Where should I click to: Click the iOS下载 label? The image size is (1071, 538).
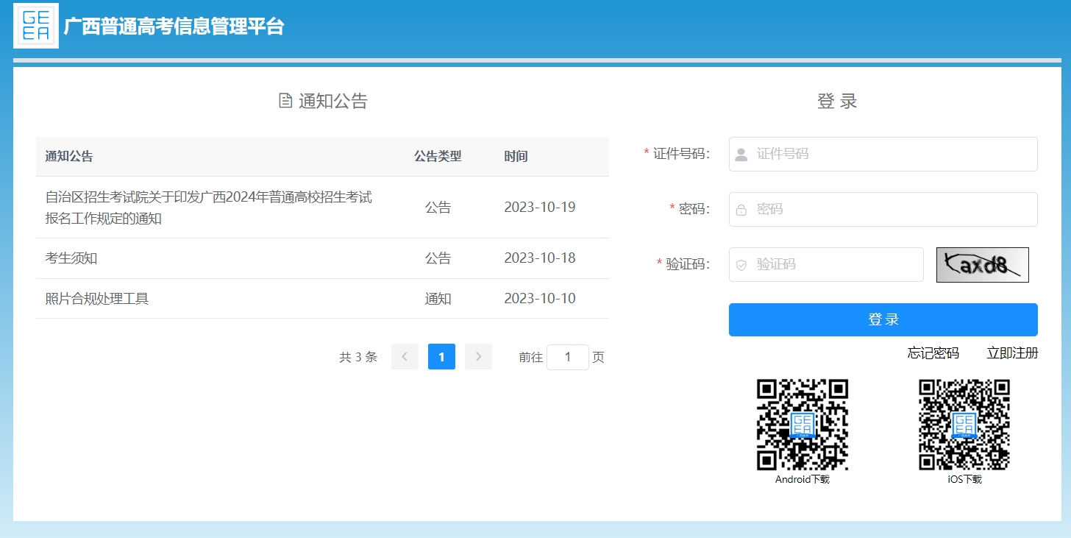click(x=964, y=479)
